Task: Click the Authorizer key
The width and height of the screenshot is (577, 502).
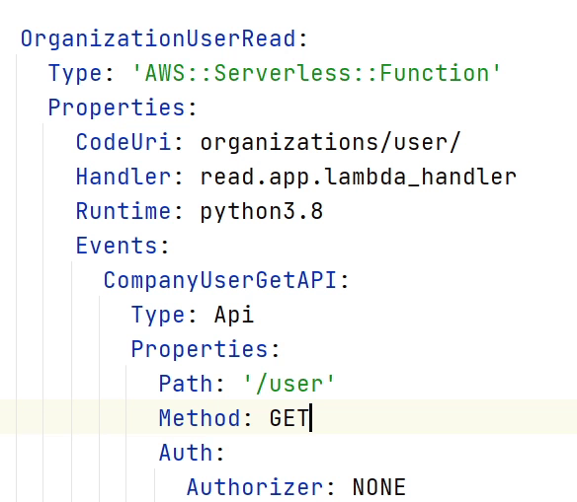Action: [255, 487]
